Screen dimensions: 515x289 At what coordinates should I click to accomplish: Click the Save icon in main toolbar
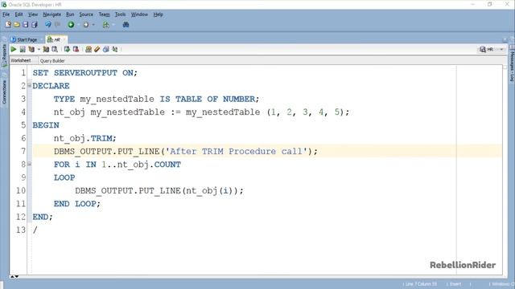click(25, 25)
